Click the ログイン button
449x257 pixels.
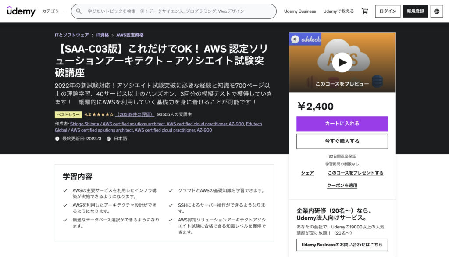(388, 11)
